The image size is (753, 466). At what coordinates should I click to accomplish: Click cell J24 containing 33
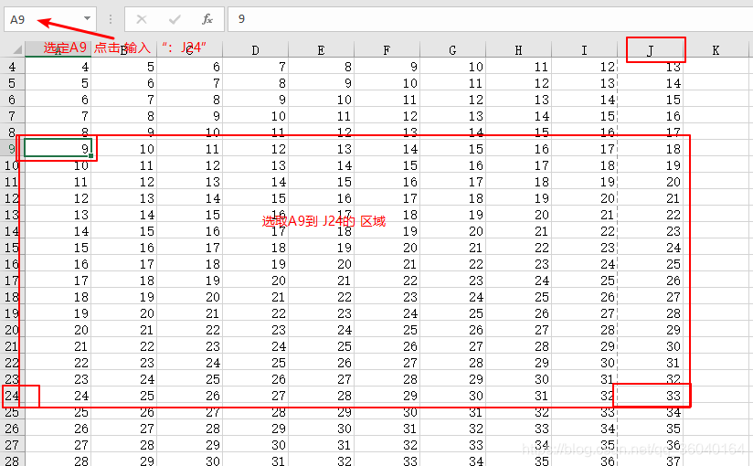tap(651, 396)
